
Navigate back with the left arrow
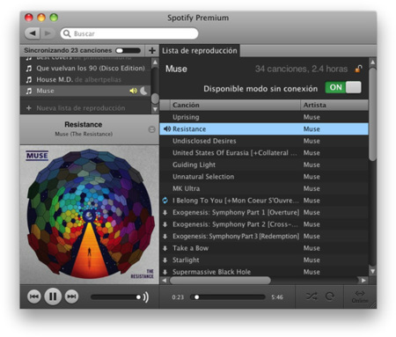point(33,33)
